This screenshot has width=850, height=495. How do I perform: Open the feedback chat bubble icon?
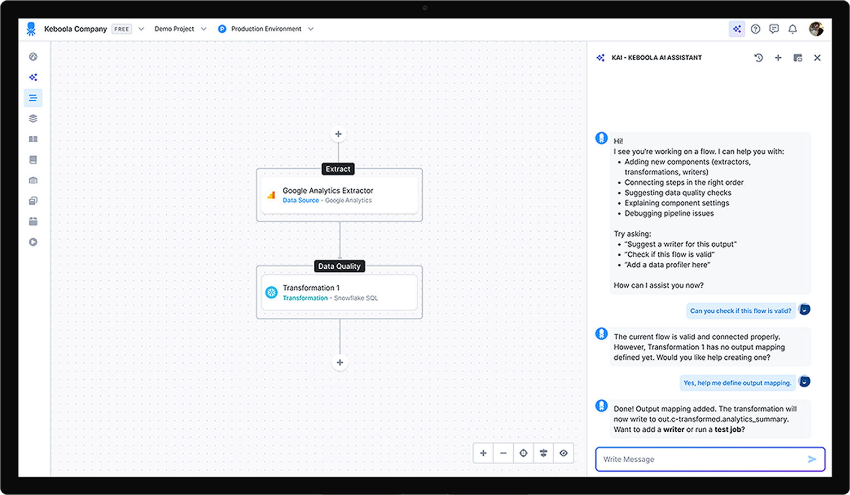point(774,29)
